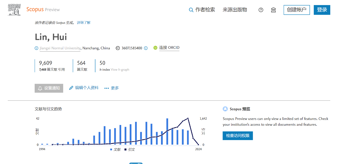Open 来源出版物 sources page

tap(235, 10)
